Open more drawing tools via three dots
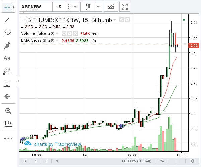201x167 pixels. coord(8,138)
